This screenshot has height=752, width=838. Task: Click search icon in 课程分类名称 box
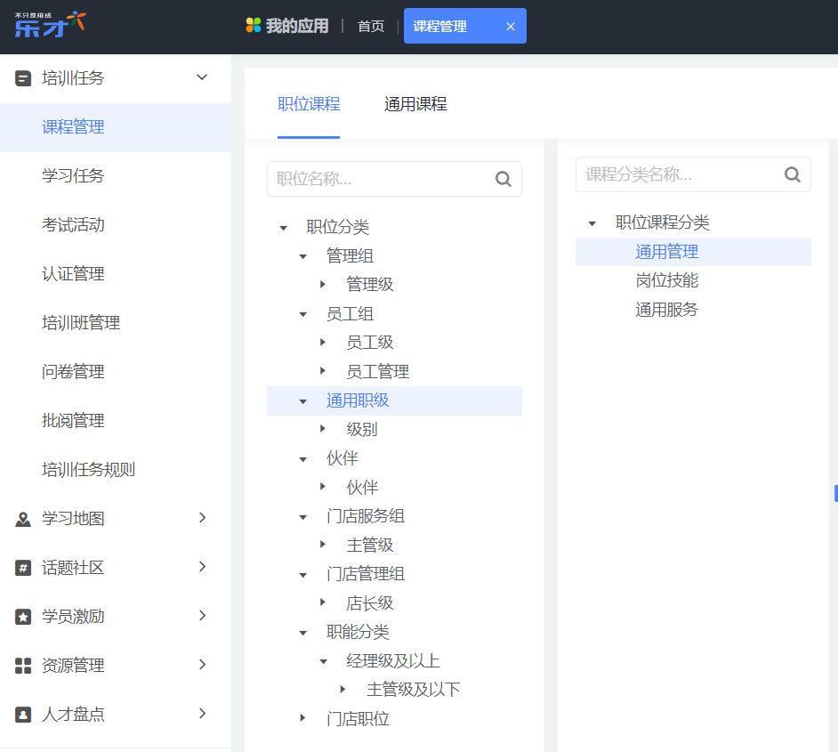tap(793, 174)
